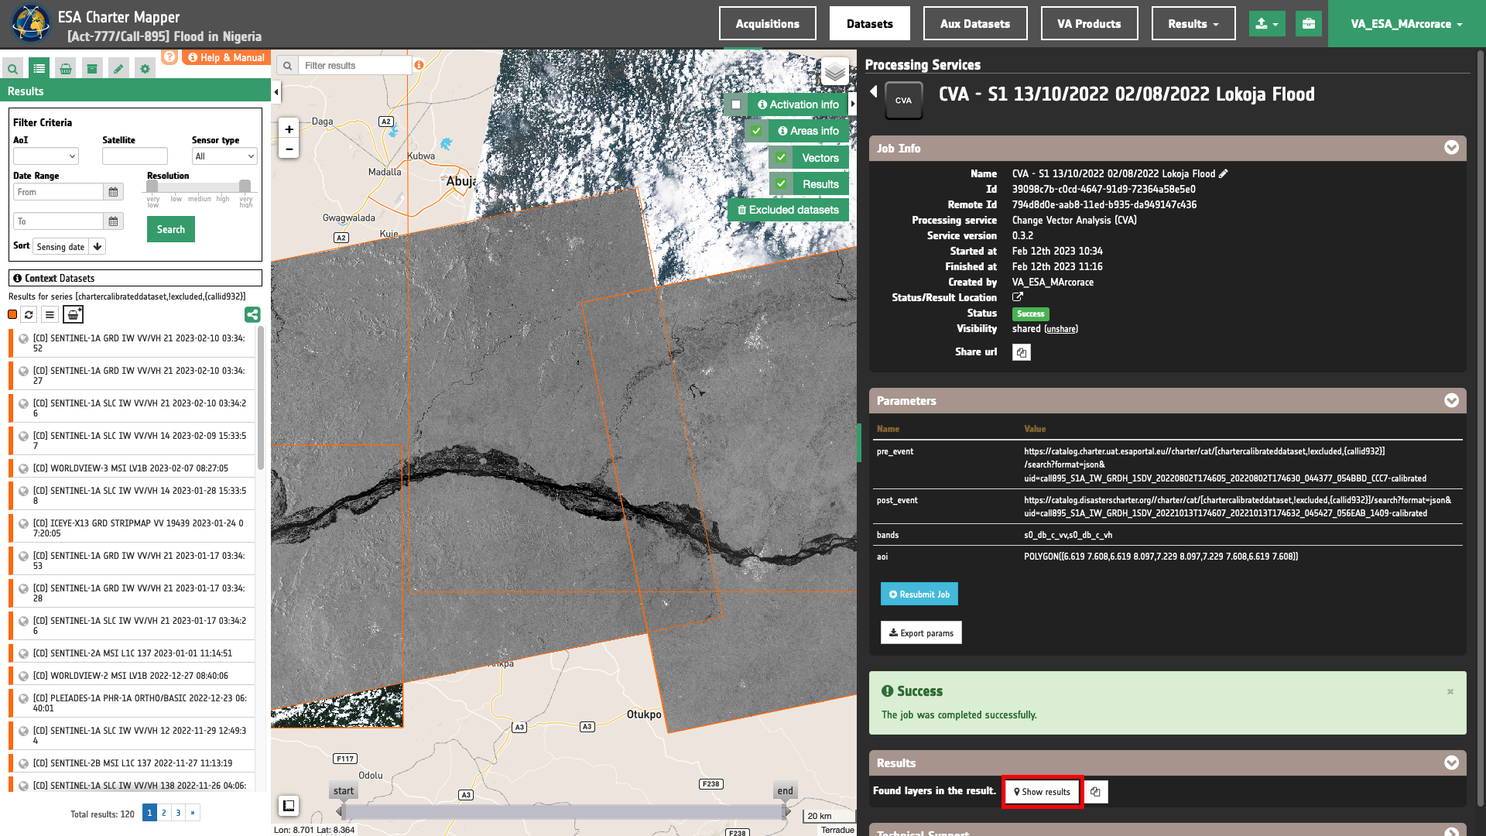This screenshot has width=1486, height=836.
Task: Click the list view menu icon under Context Datasets
Action: pyautogui.click(x=50, y=314)
